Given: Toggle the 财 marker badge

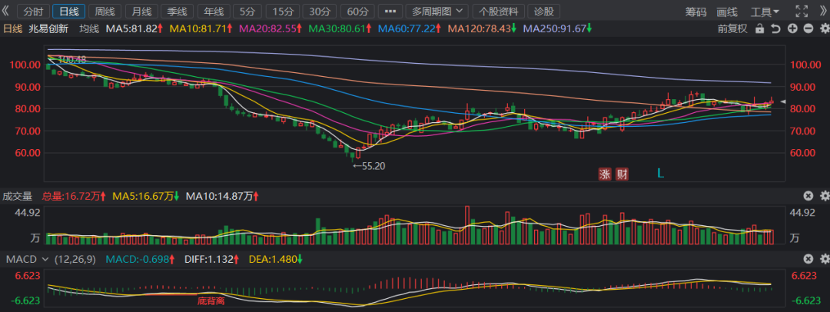Looking at the screenshot, I should coord(622,174).
